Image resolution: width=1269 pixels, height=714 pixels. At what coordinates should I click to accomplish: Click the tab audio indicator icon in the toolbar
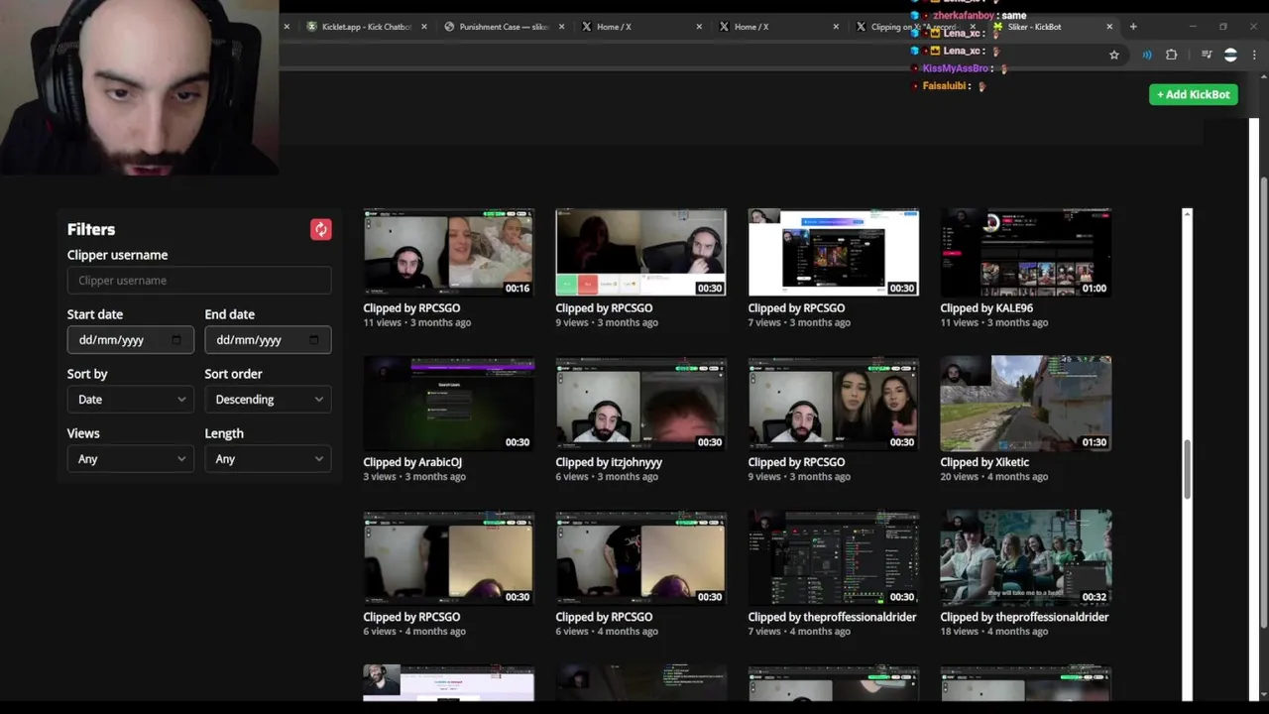pyautogui.click(x=1147, y=56)
